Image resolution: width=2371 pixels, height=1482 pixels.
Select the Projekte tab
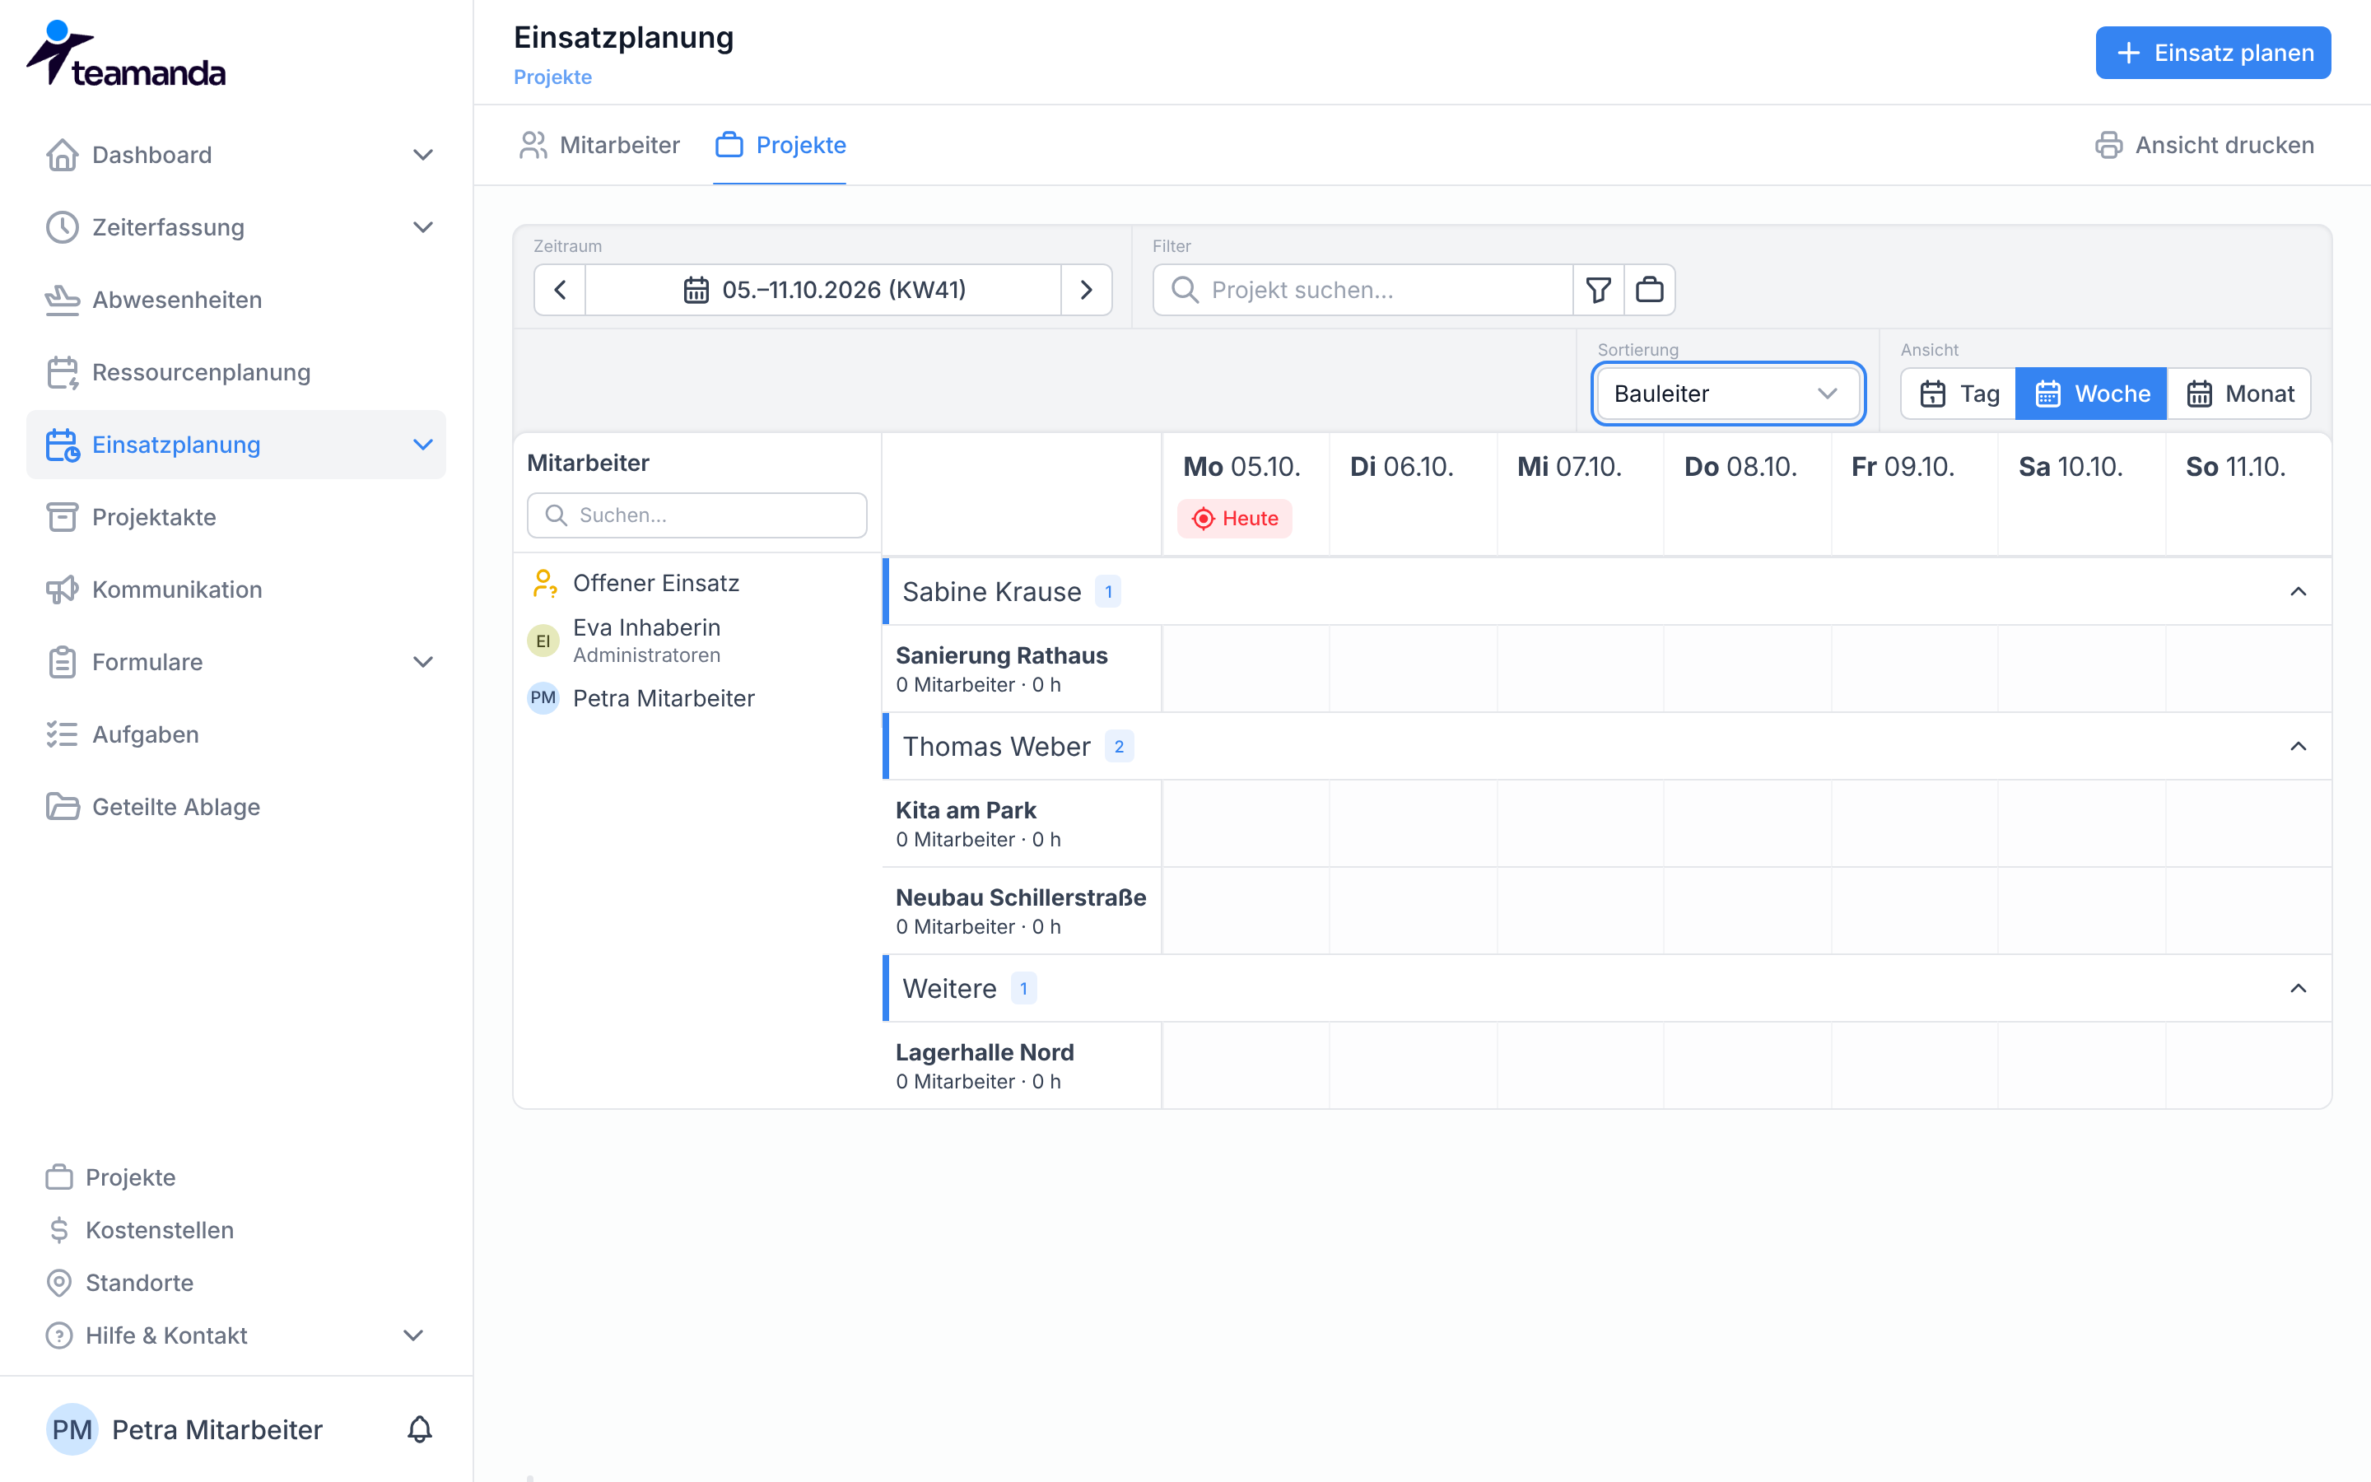click(x=780, y=145)
